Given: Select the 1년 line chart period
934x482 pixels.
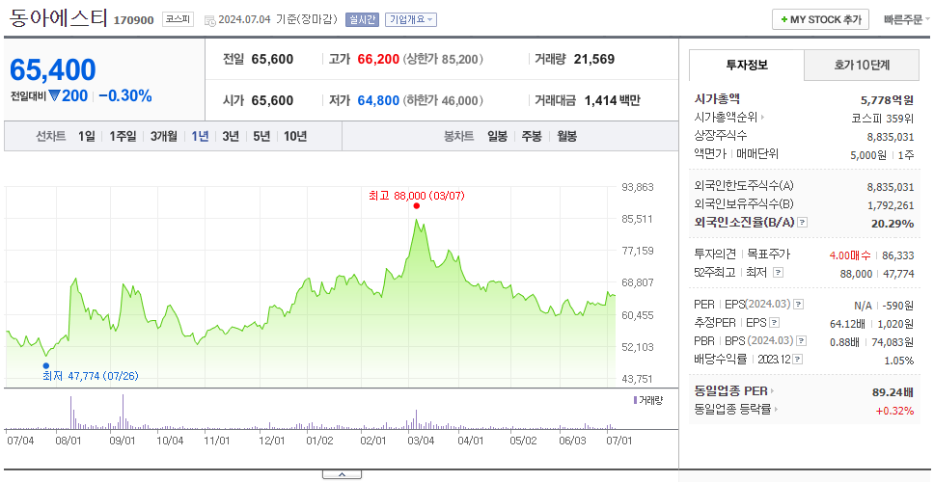Looking at the screenshot, I should pos(200,136).
